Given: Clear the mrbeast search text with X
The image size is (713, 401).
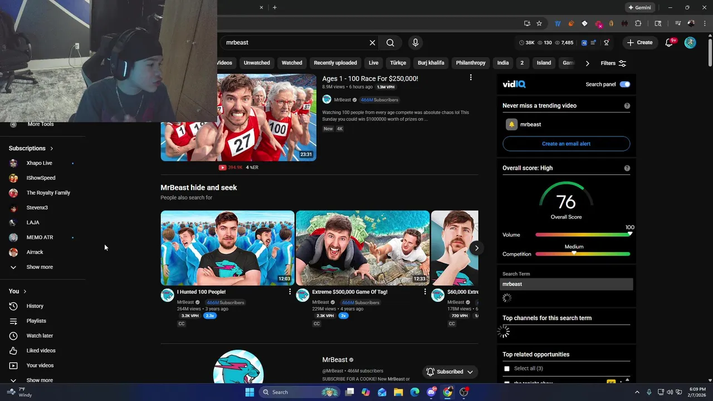Looking at the screenshot, I should 373,42.
